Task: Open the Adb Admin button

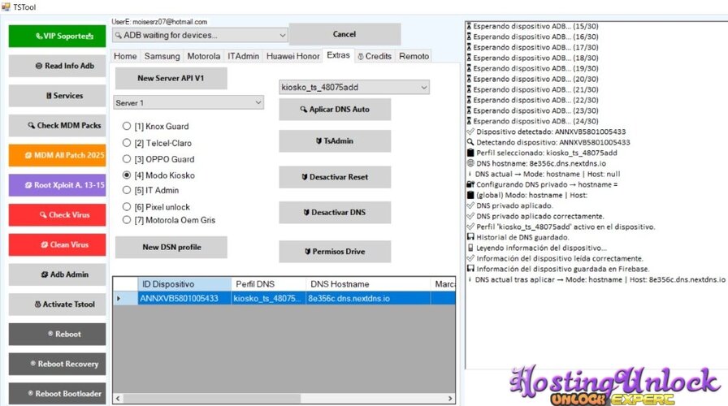Action: click(57, 274)
